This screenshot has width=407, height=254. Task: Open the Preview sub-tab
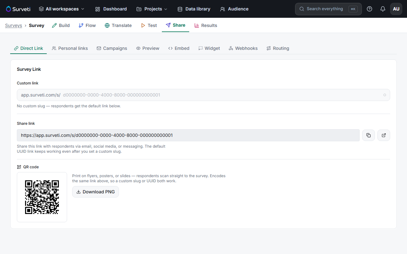point(148,48)
